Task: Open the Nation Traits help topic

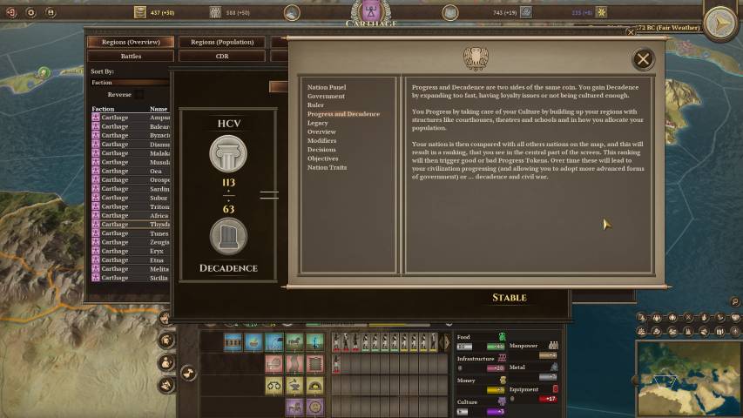Action: pyautogui.click(x=327, y=167)
